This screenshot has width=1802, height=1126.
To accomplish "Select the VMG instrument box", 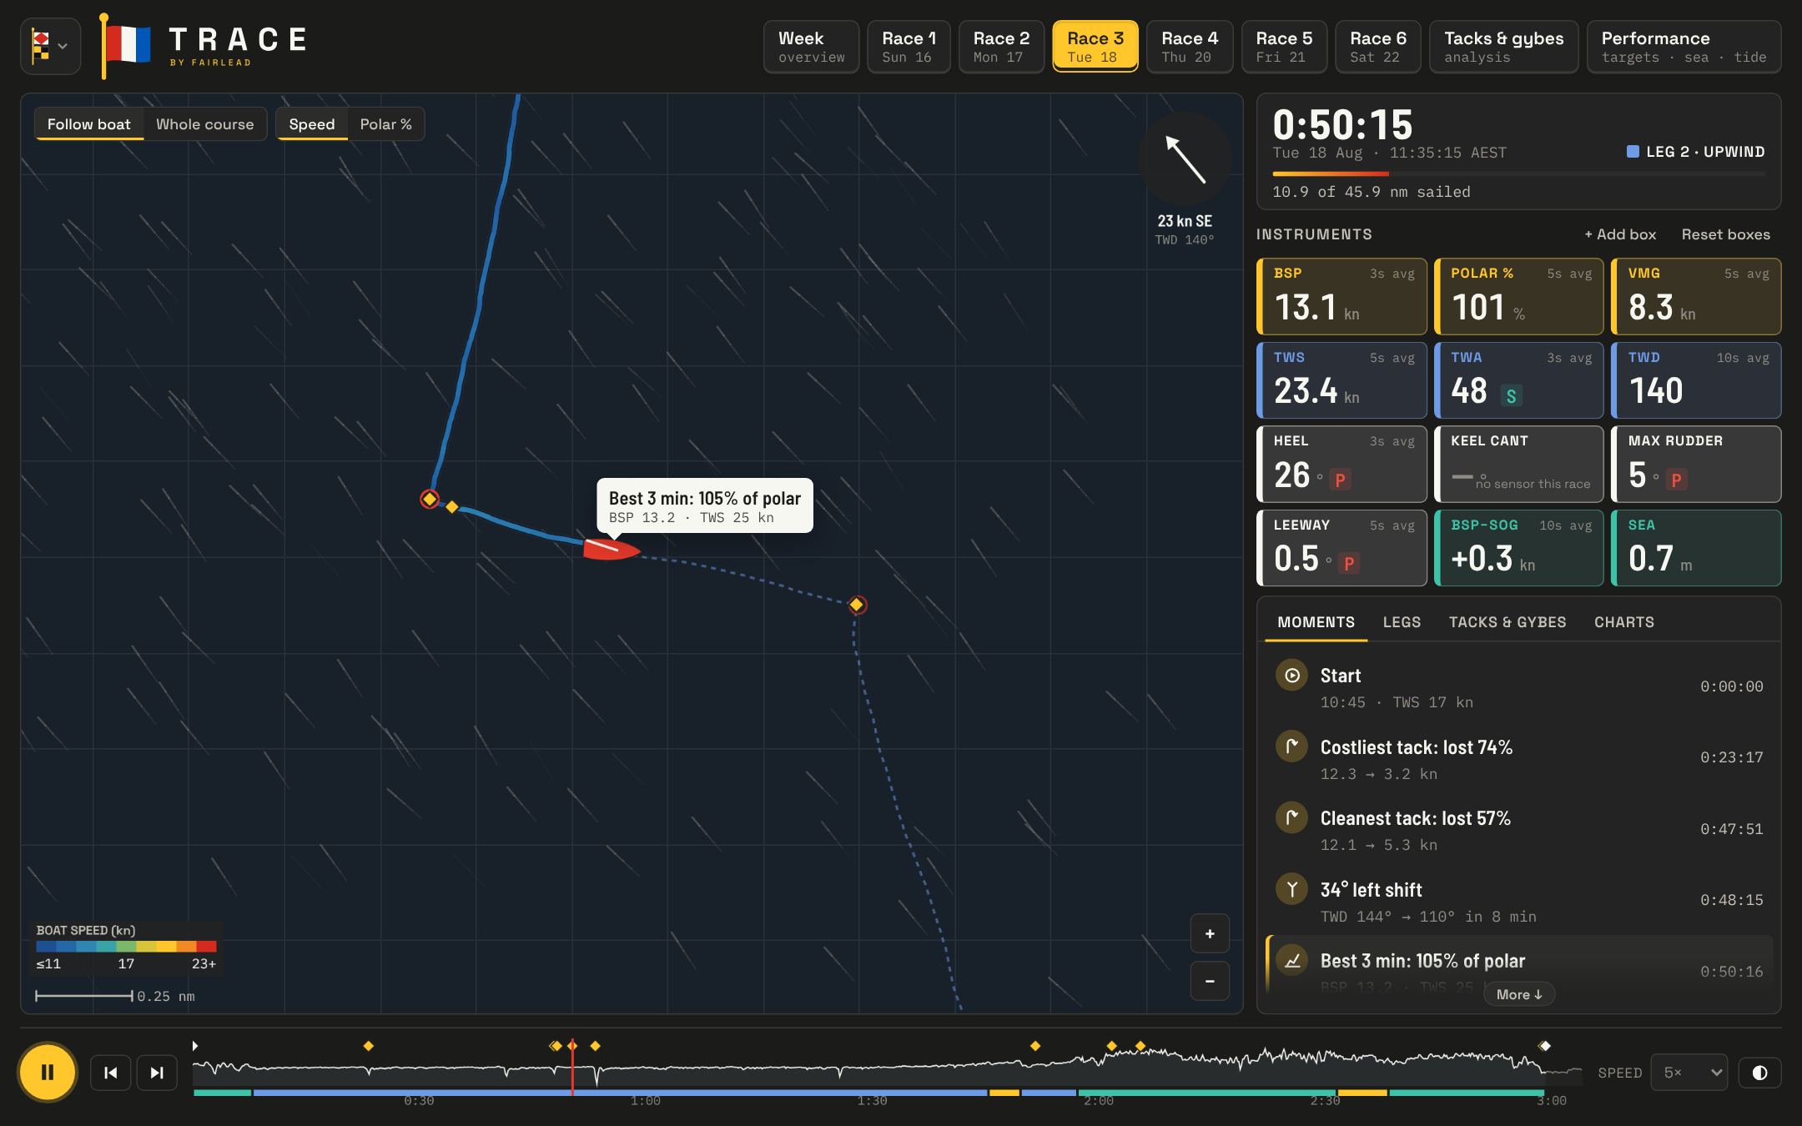I will click(x=1696, y=296).
